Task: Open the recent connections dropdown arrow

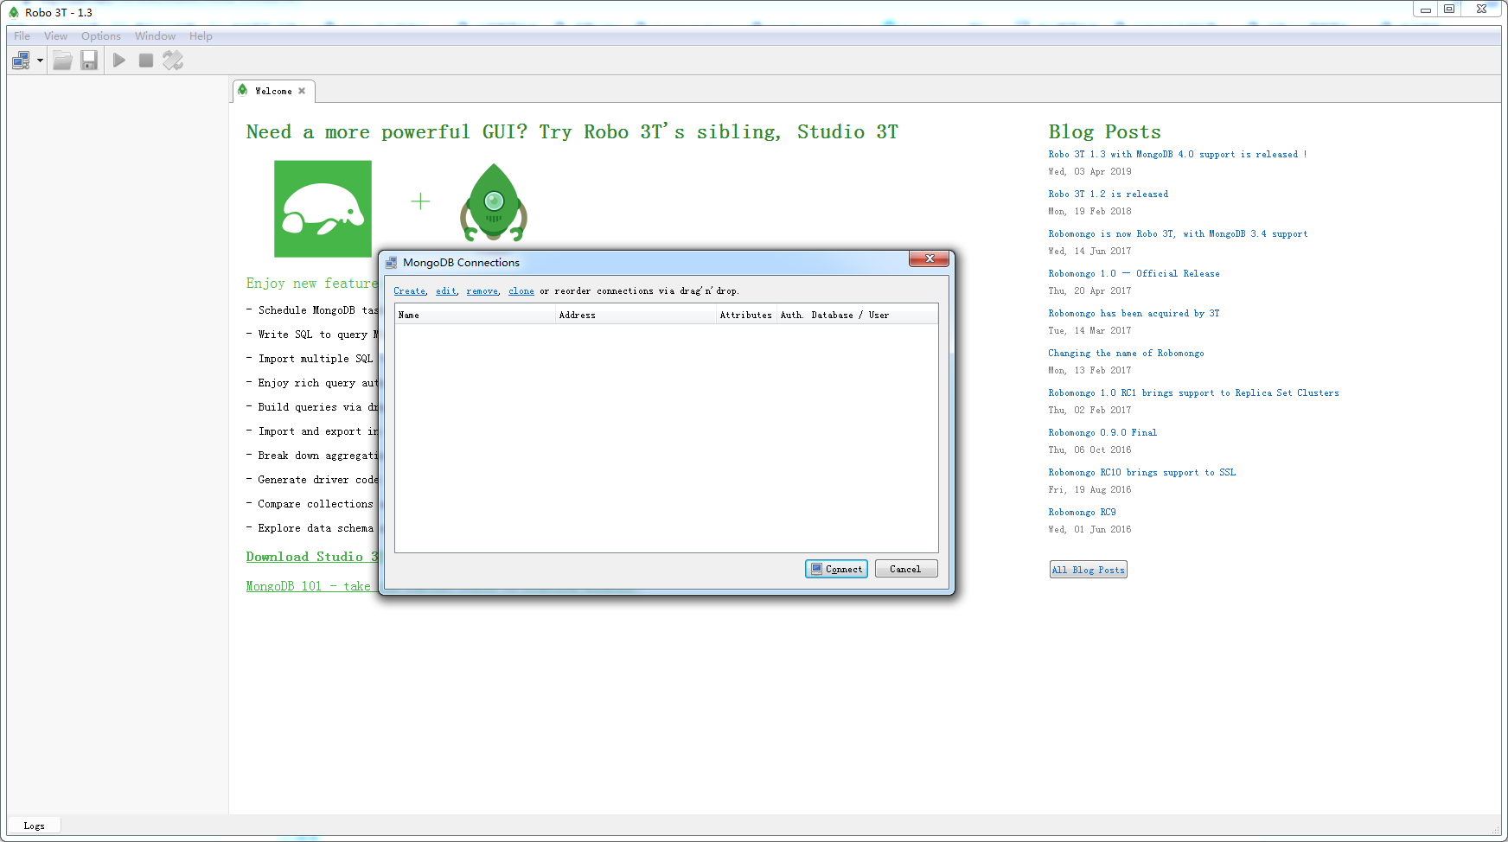Action: [x=39, y=61]
